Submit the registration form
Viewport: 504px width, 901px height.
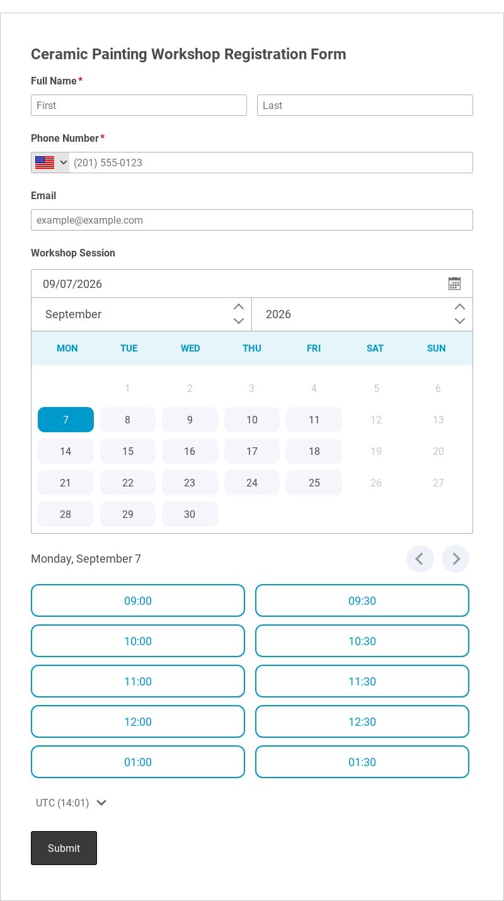pos(64,848)
